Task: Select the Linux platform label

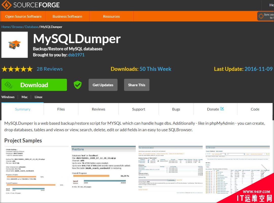Action: tap(39, 97)
